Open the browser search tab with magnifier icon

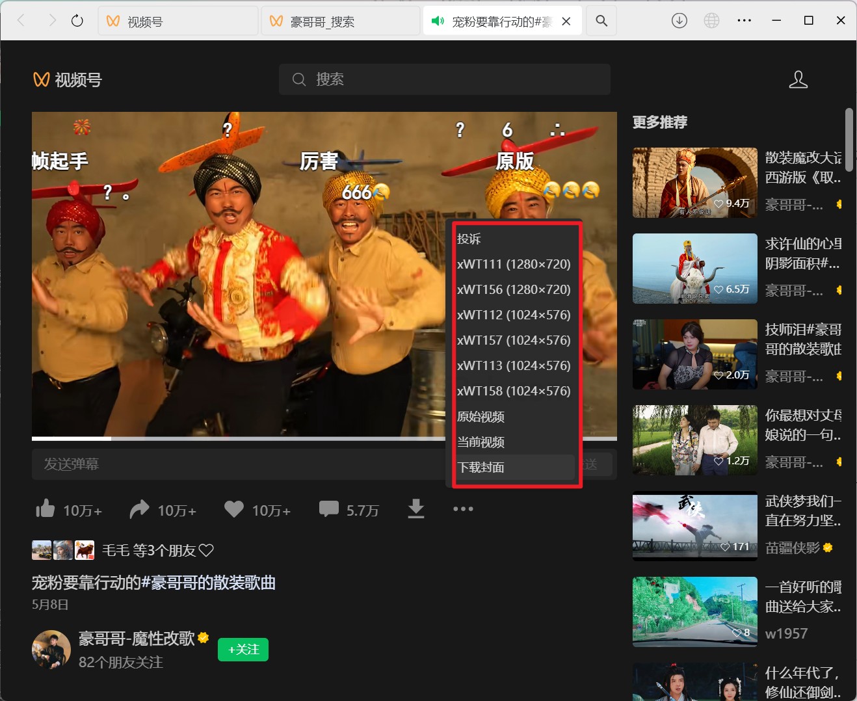pyautogui.click(x=601, y=20)
